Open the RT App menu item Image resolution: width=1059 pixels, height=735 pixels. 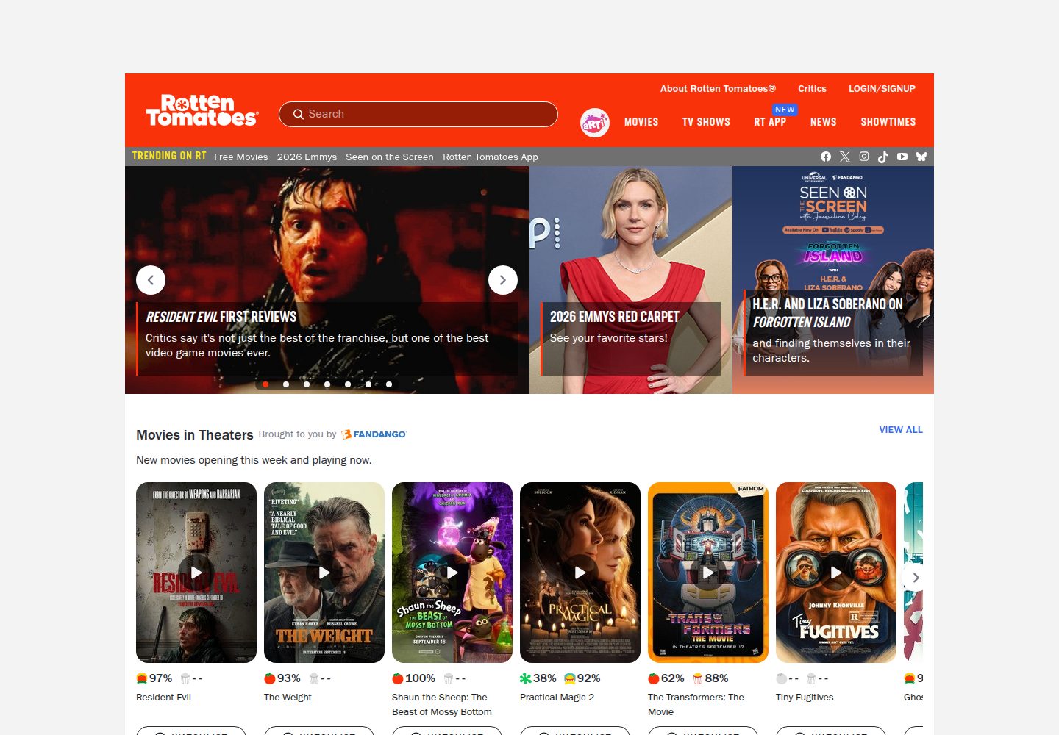coord(770,122)
